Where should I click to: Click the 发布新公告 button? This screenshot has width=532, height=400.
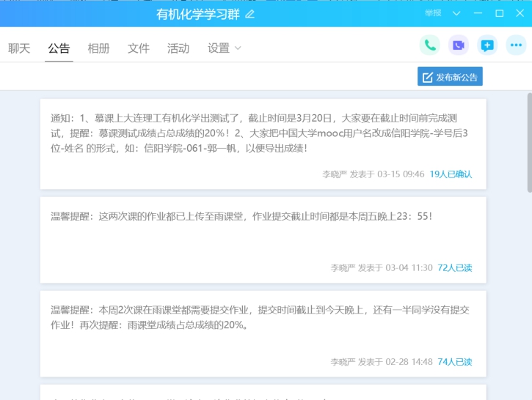[450, 77]
